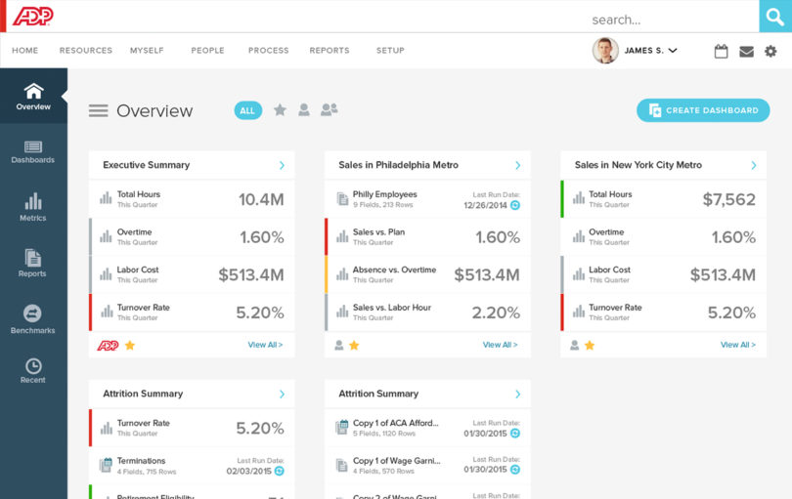Open Labor Cost row in Executive Summary
The width and height of the screenshot is (792, 499).
coord(192,274)
